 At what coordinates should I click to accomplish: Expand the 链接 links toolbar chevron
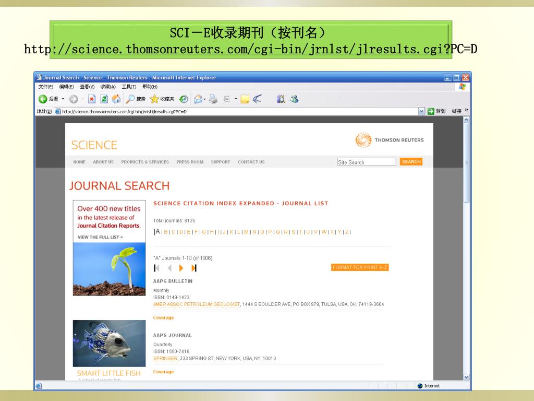[x=466, y=110]
